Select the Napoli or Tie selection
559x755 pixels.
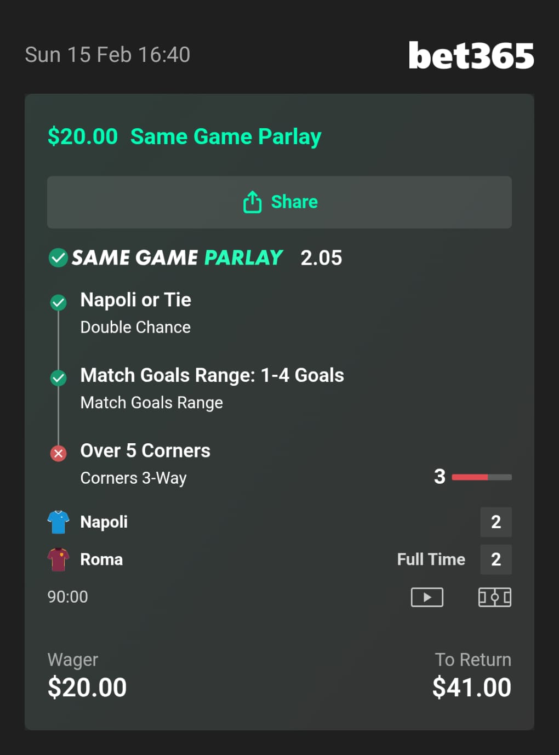(x=136, y=300)
